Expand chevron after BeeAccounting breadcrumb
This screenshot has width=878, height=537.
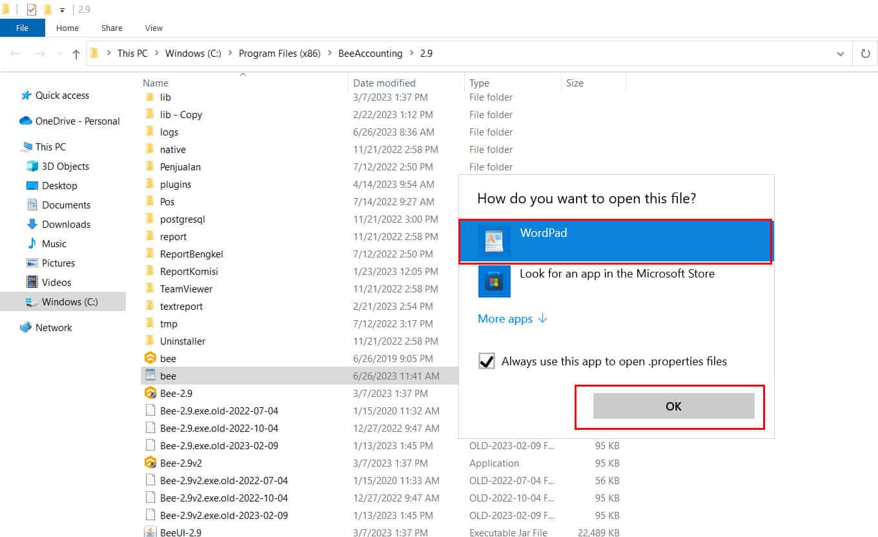(x=411, y=54)
